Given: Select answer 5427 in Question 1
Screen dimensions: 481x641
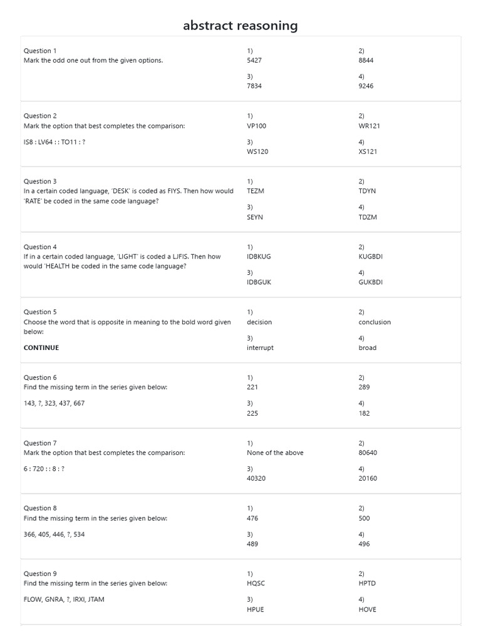Looking at the screenshot, I should coord(254,61).
